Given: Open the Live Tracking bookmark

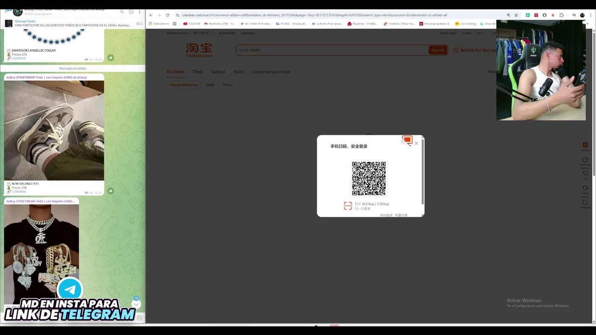Looking at the screenshot, I should [466, 23].
